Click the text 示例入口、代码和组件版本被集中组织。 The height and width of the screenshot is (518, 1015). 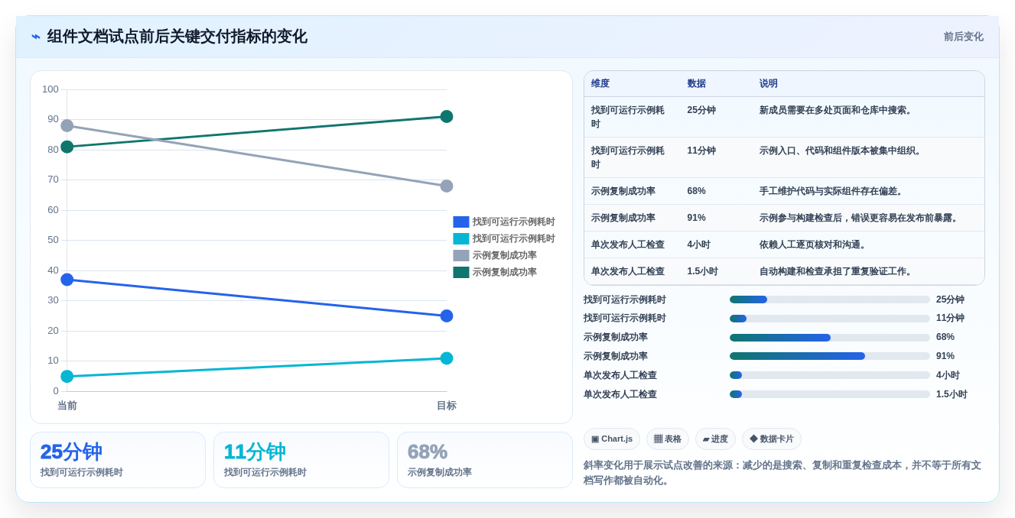pyautogui.click(x=841, y=151)
